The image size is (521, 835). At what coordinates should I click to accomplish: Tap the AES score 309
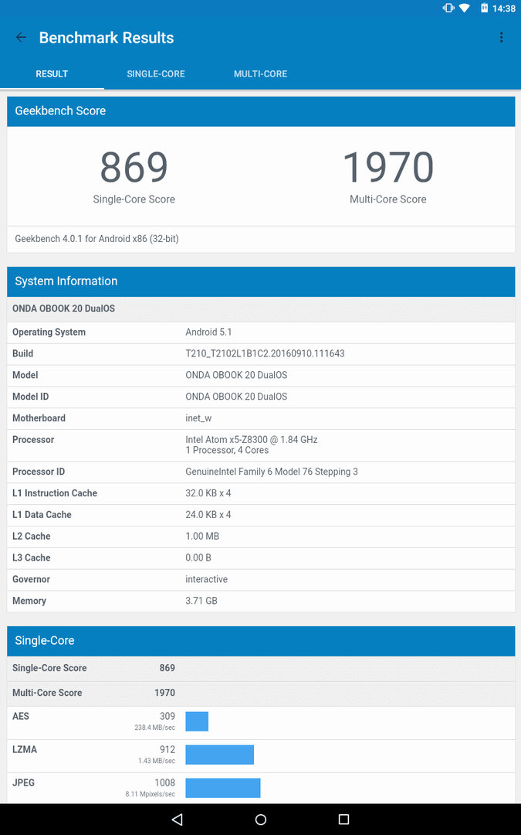[167, 716]
